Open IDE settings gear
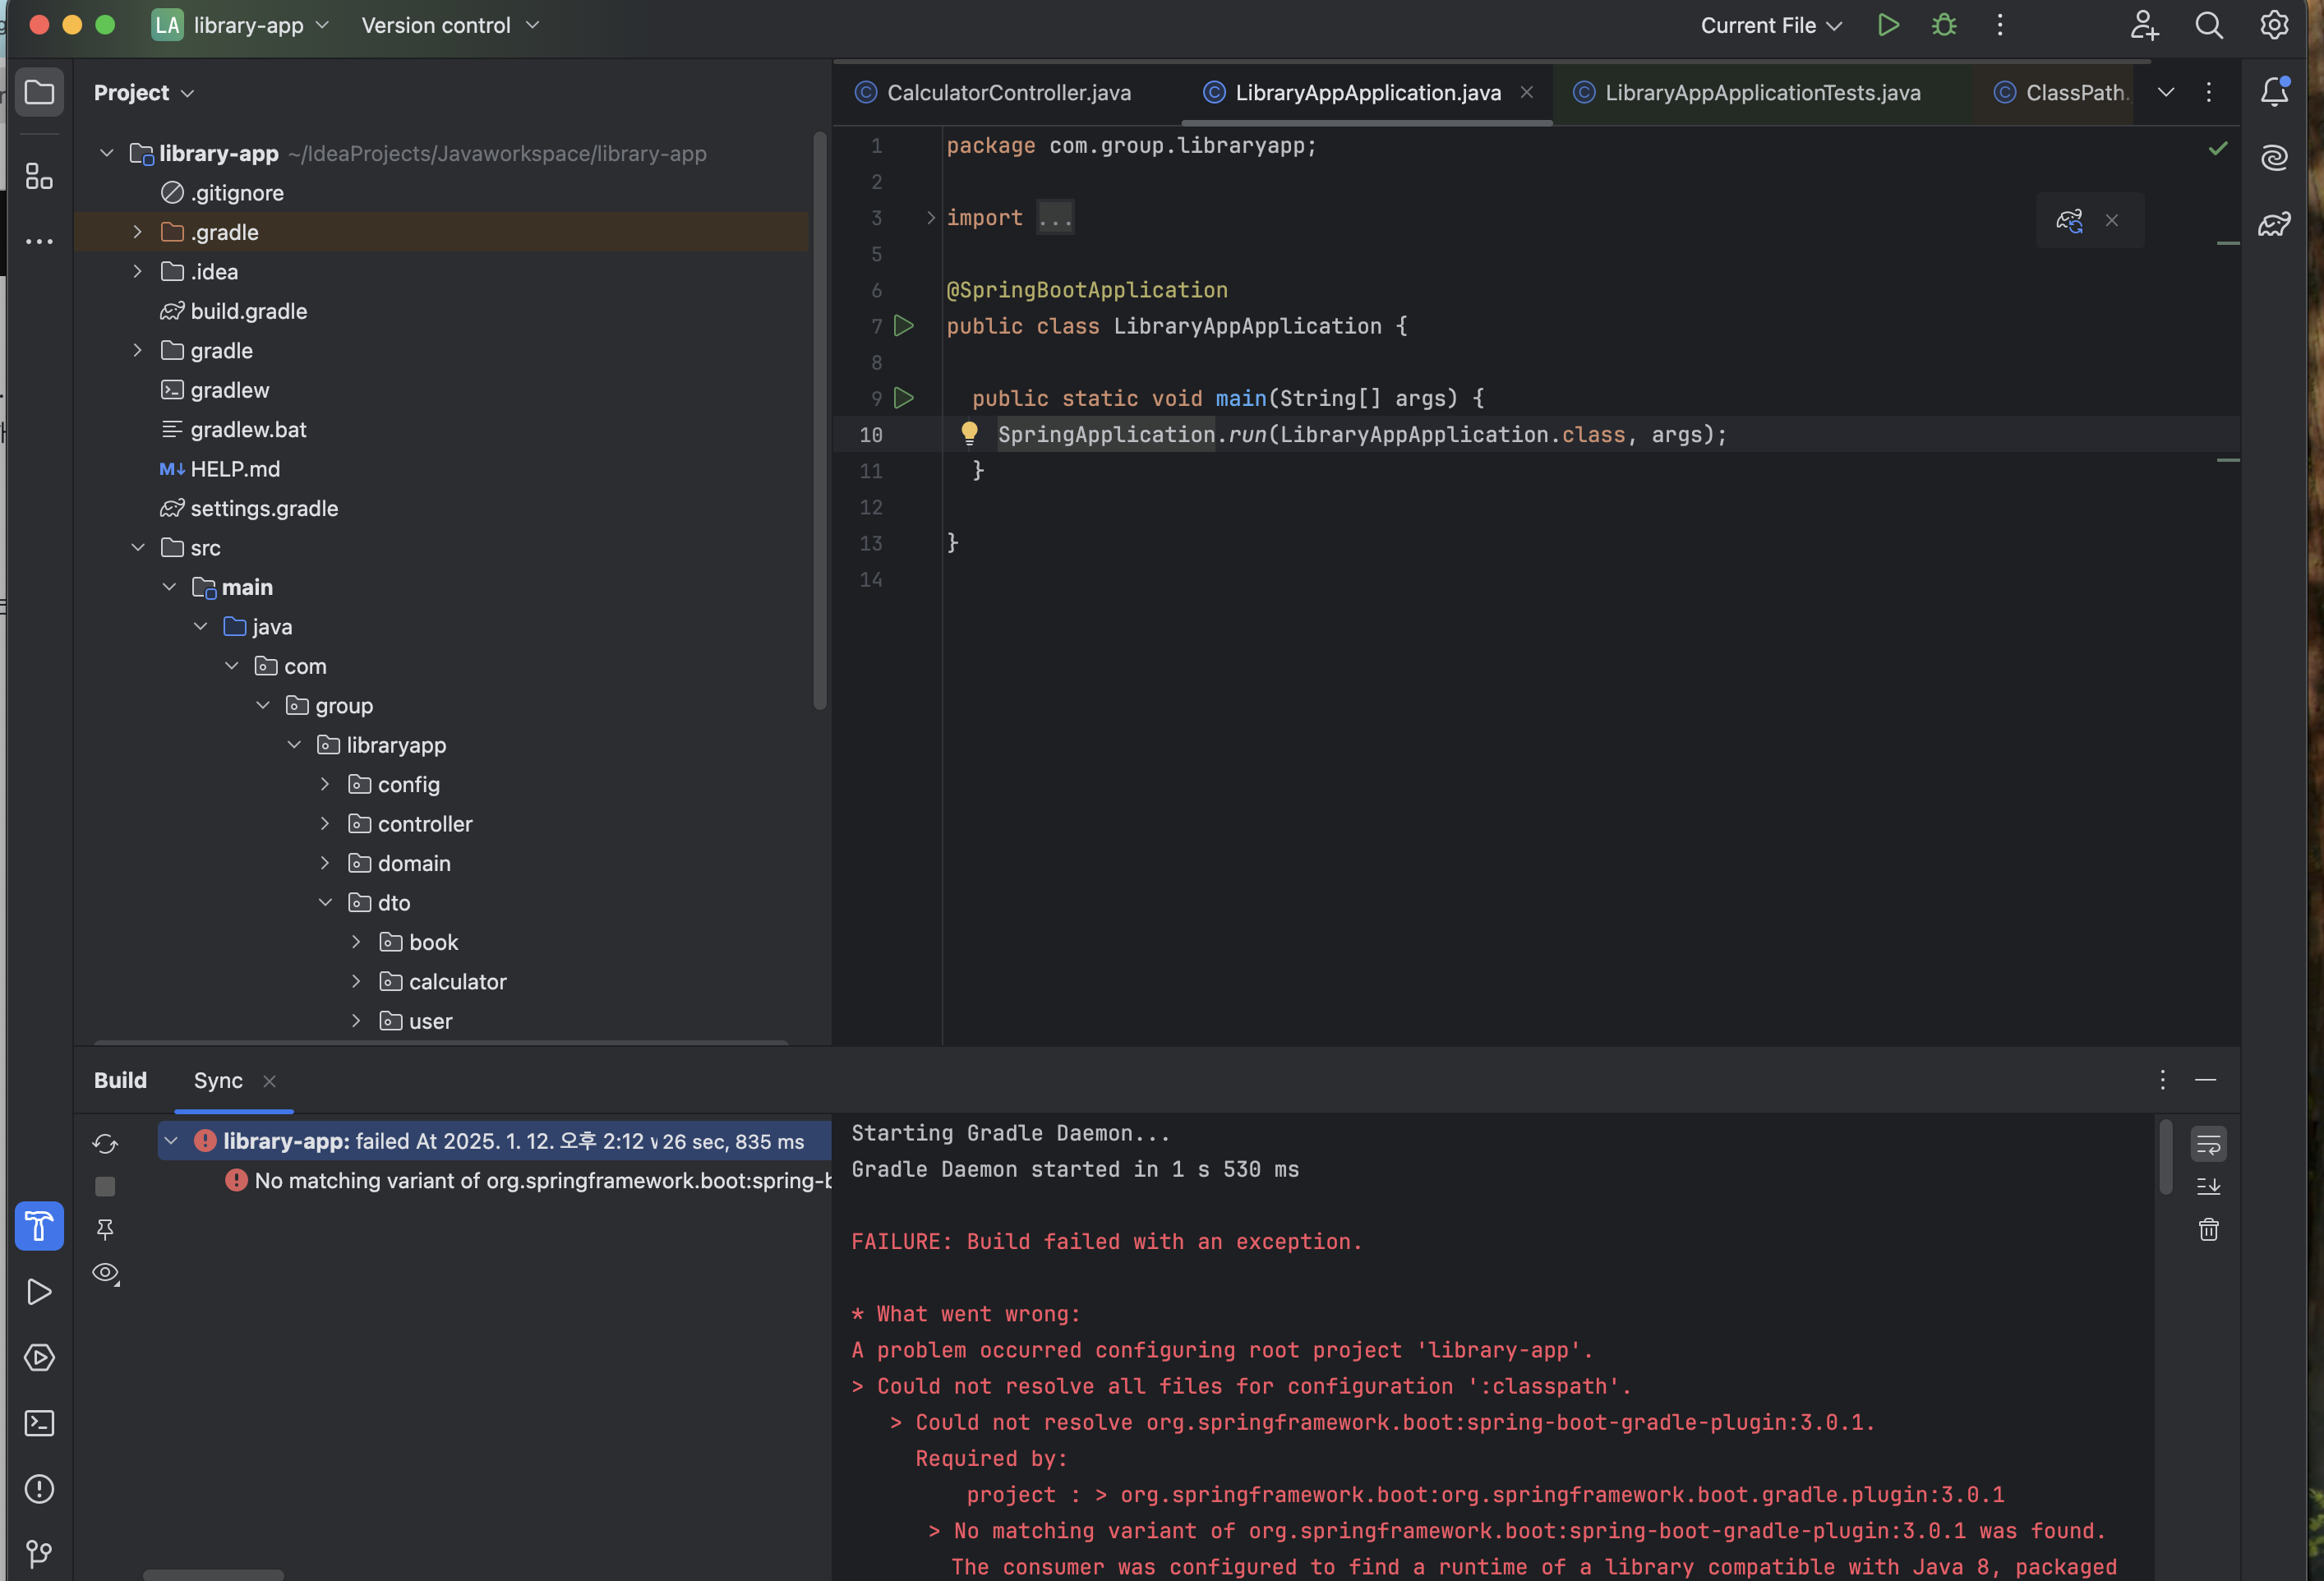 2274,25
